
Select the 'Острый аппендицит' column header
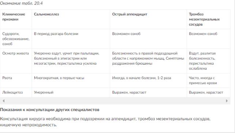(130, 14)
